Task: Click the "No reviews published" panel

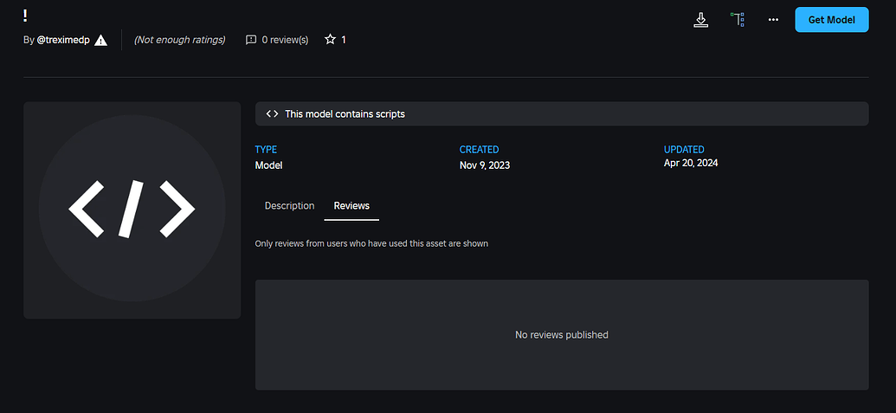Action: point(561,334)
